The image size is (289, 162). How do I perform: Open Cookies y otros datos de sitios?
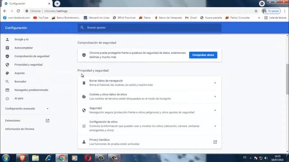[x=149, y=97]
